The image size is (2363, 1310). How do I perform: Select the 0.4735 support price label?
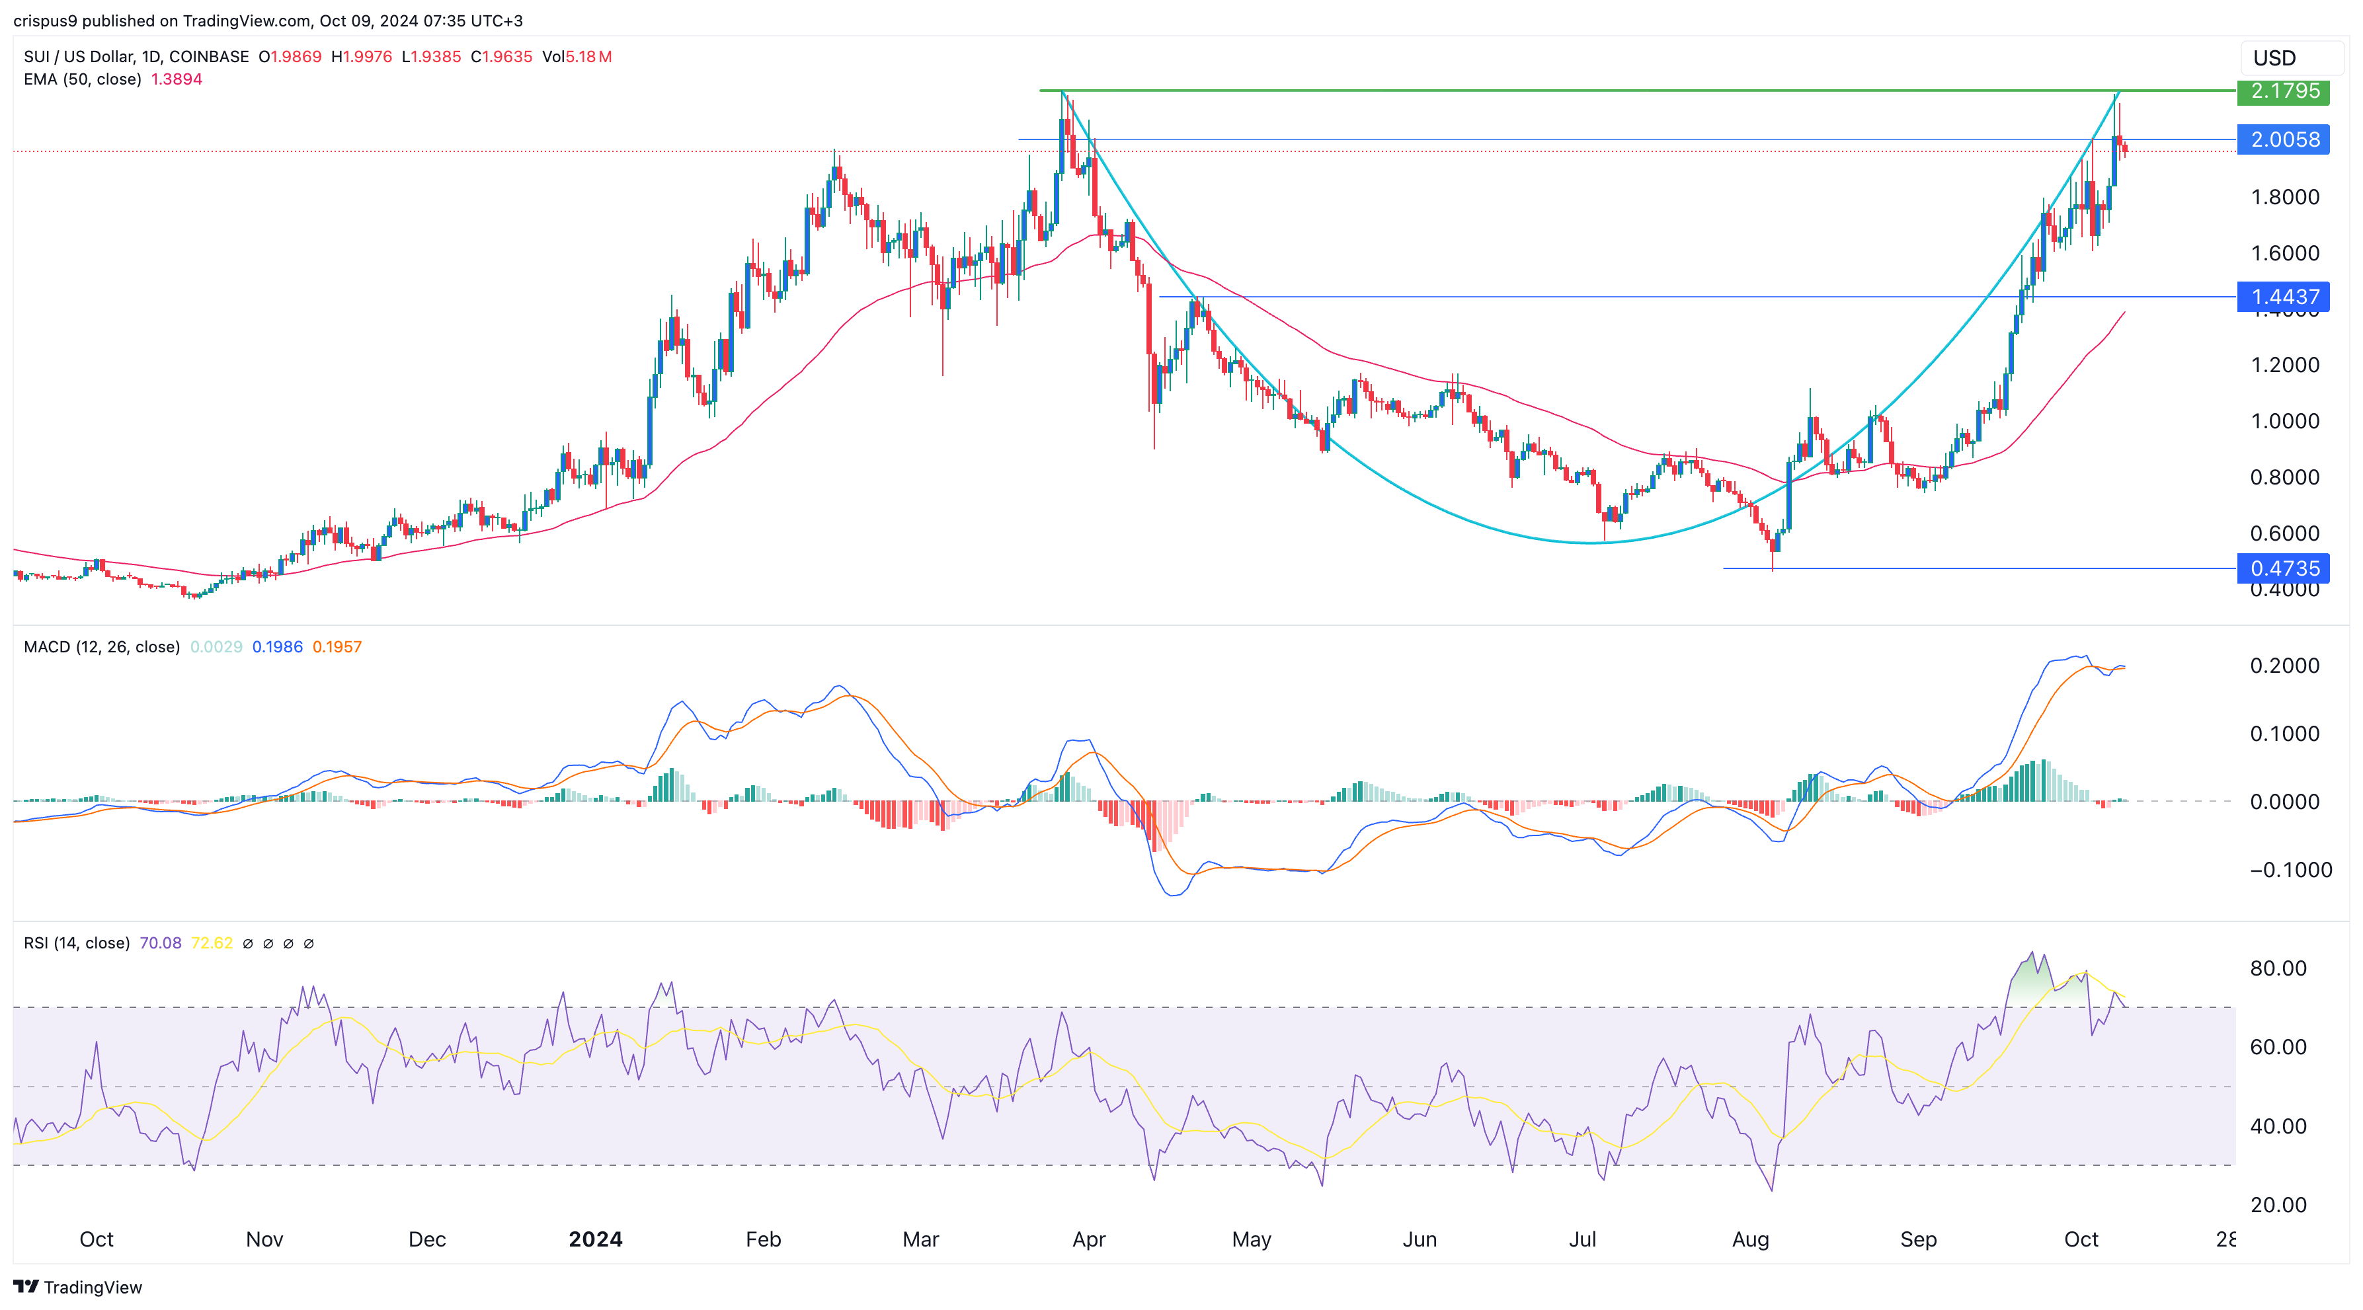(x=2283, y=568)
